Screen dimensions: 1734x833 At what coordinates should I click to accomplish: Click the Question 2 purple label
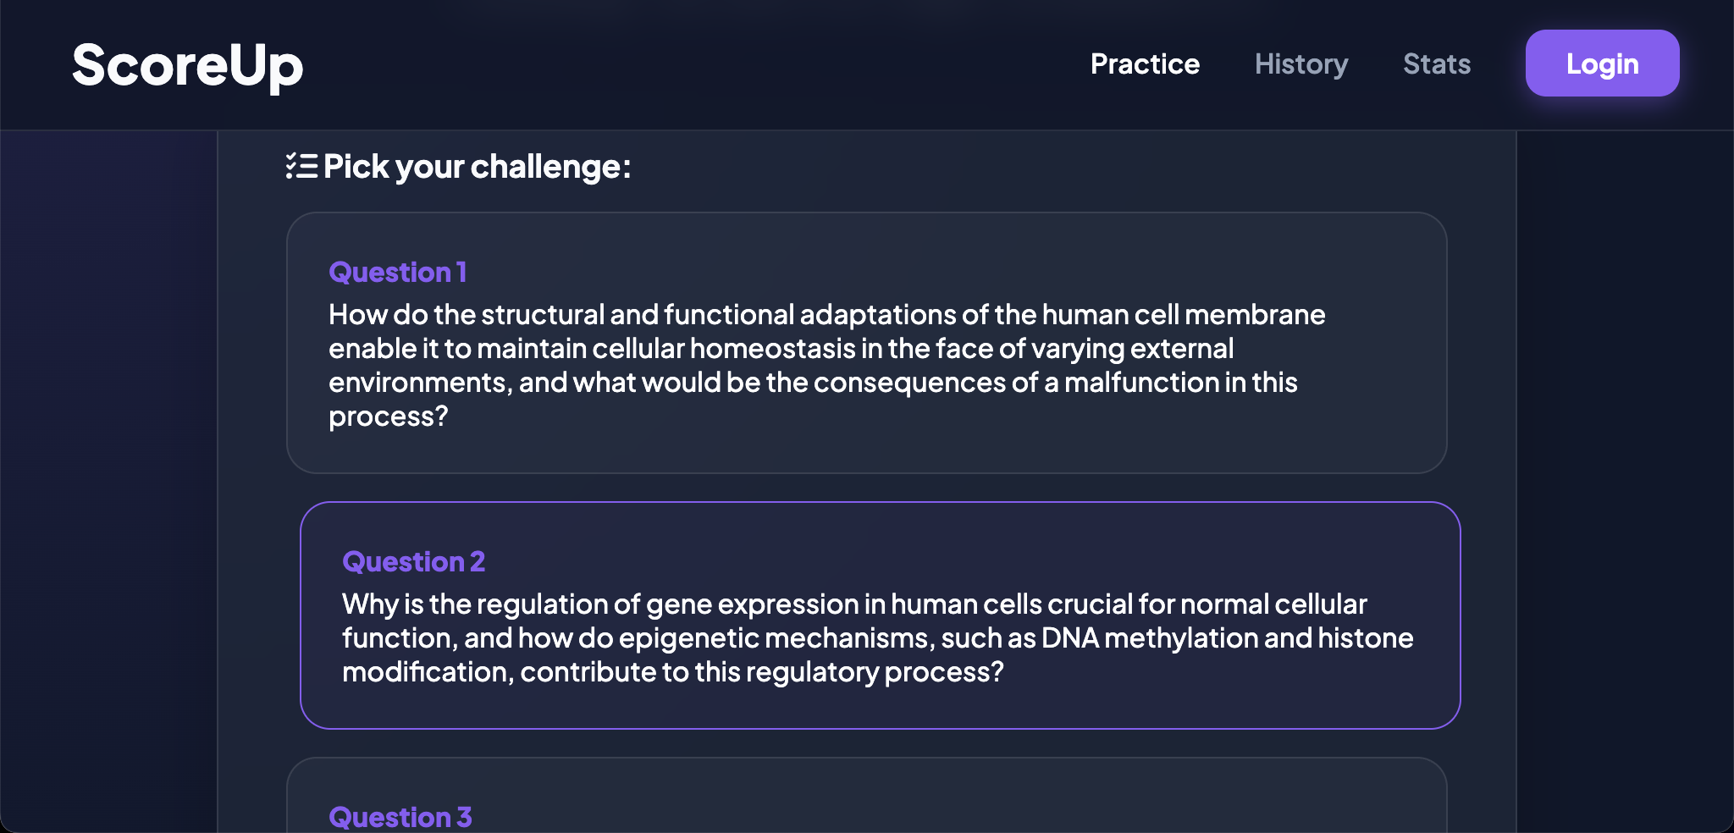413,562
